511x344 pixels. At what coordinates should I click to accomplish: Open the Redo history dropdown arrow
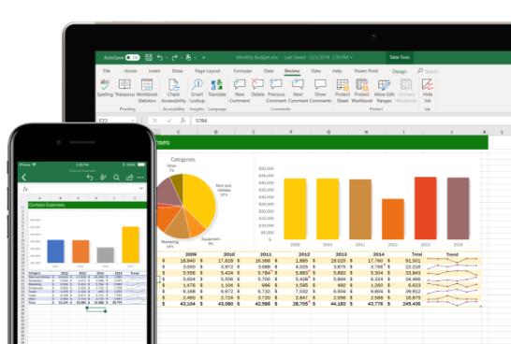point(181,58)
